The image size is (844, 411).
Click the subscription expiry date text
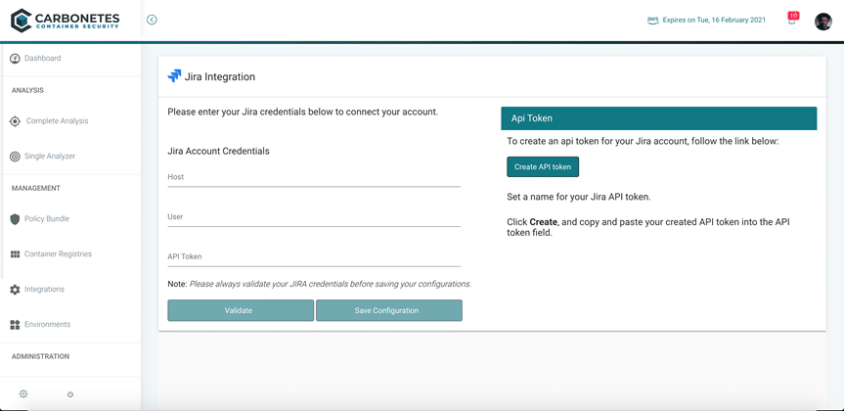[714, 20]
